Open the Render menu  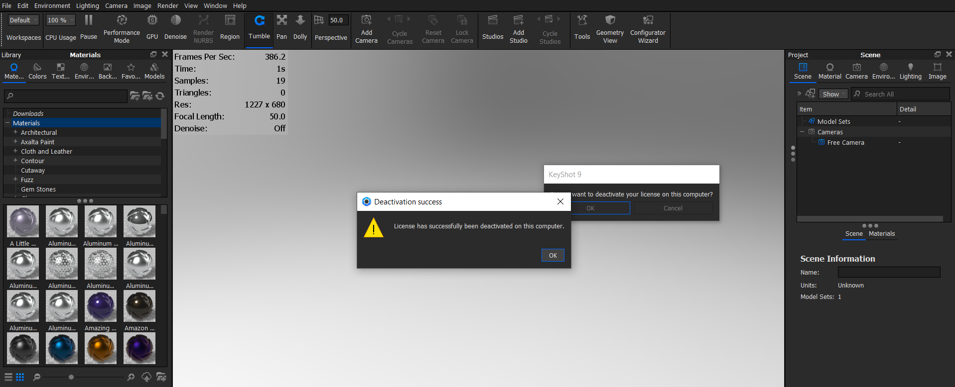[x=168, y=5]
